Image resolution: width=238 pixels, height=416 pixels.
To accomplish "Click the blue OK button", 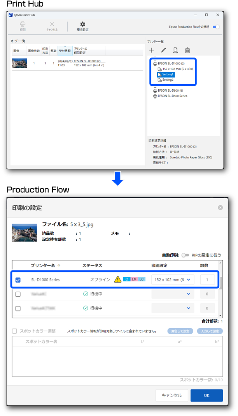I will point(206,395).
